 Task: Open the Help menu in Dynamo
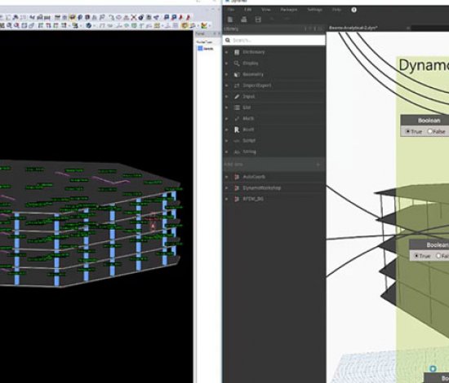pos(336,10)
